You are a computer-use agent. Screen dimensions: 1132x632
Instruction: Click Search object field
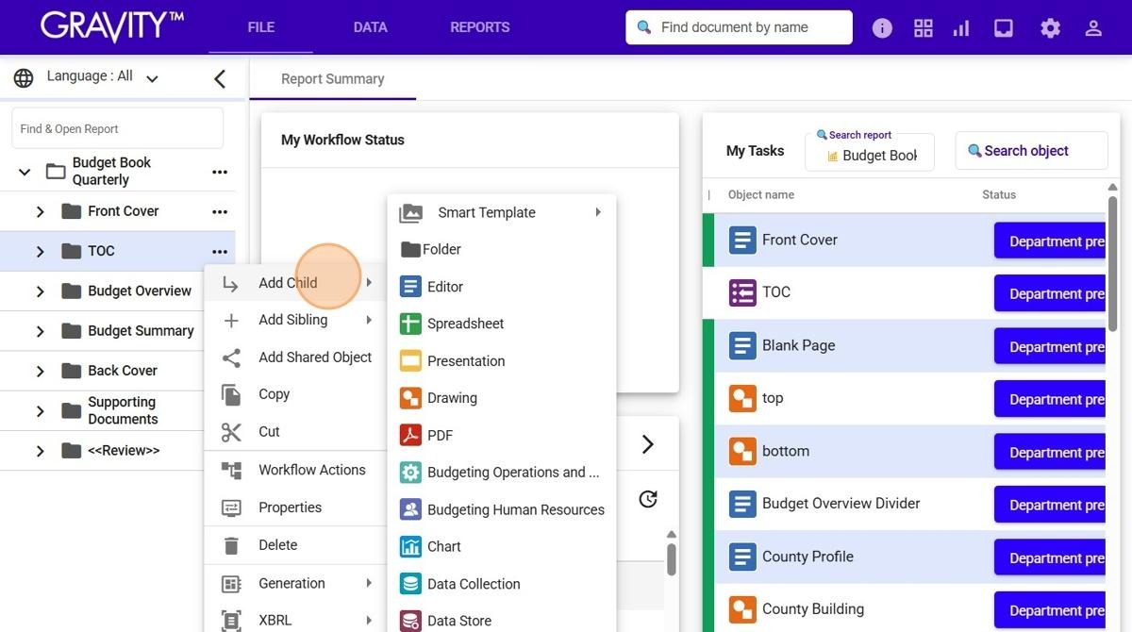(x=1031, y=151)
